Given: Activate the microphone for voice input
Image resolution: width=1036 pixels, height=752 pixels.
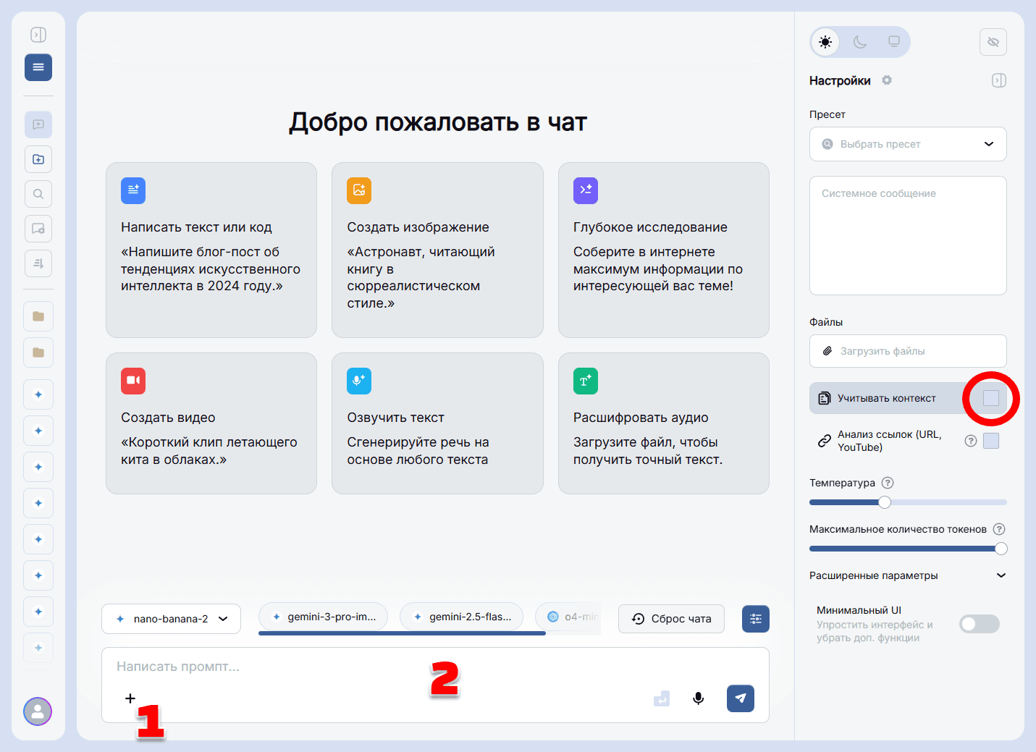Looking at the screenshot, I should click(698, 698).
